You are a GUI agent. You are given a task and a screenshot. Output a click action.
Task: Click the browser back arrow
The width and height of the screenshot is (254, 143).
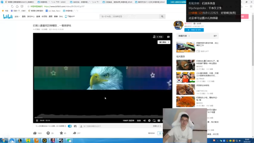click(3, 6)
